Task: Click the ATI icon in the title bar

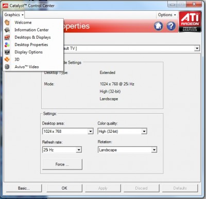Action: 5,6
